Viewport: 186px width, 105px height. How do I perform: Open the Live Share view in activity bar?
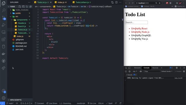click(3, 68)
